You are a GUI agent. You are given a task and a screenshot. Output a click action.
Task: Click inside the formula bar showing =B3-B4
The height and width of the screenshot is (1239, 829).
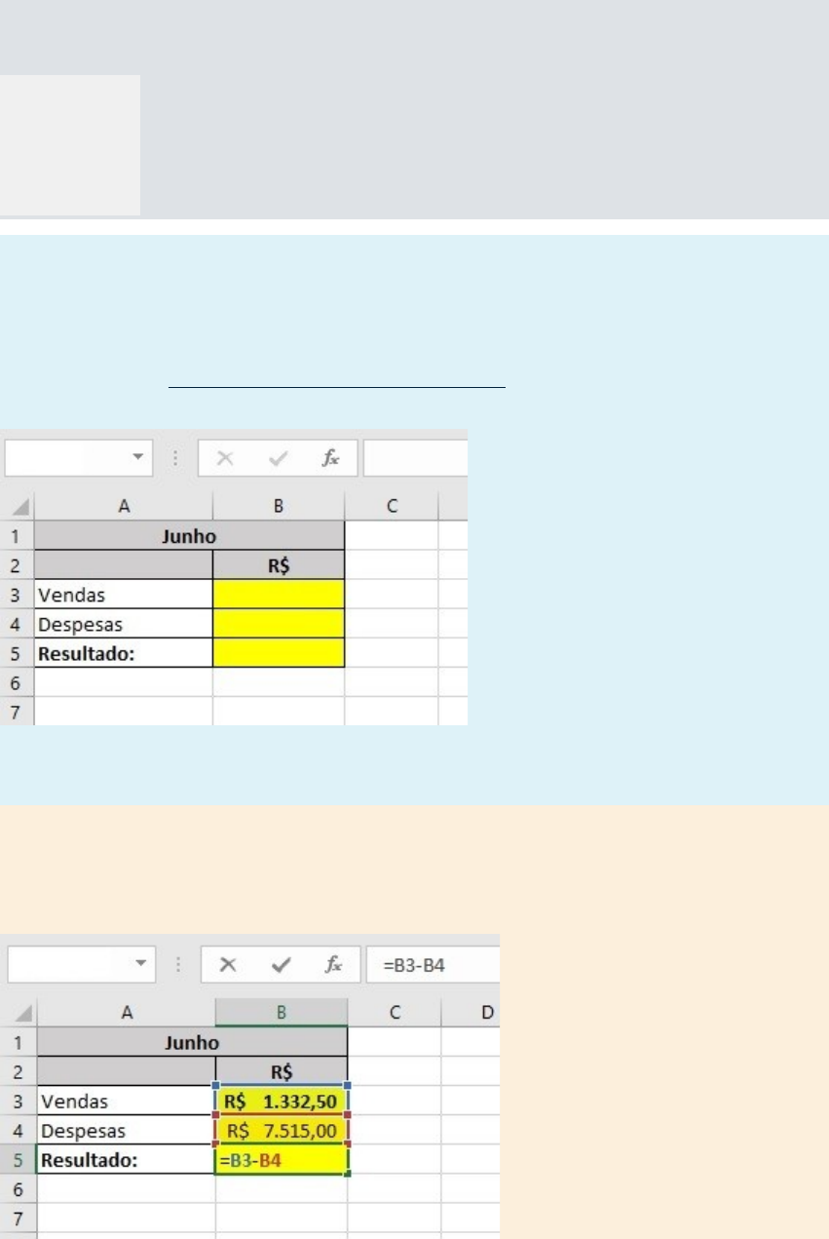[433, 964]
